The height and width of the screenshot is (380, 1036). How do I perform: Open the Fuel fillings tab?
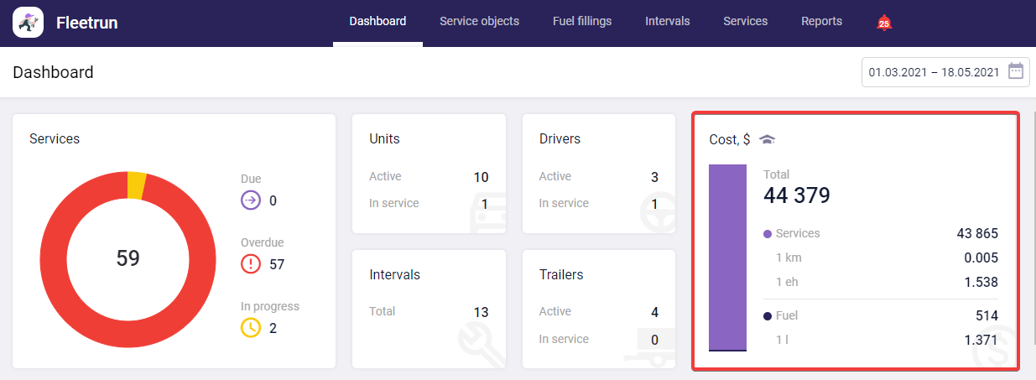pos(582,22)
